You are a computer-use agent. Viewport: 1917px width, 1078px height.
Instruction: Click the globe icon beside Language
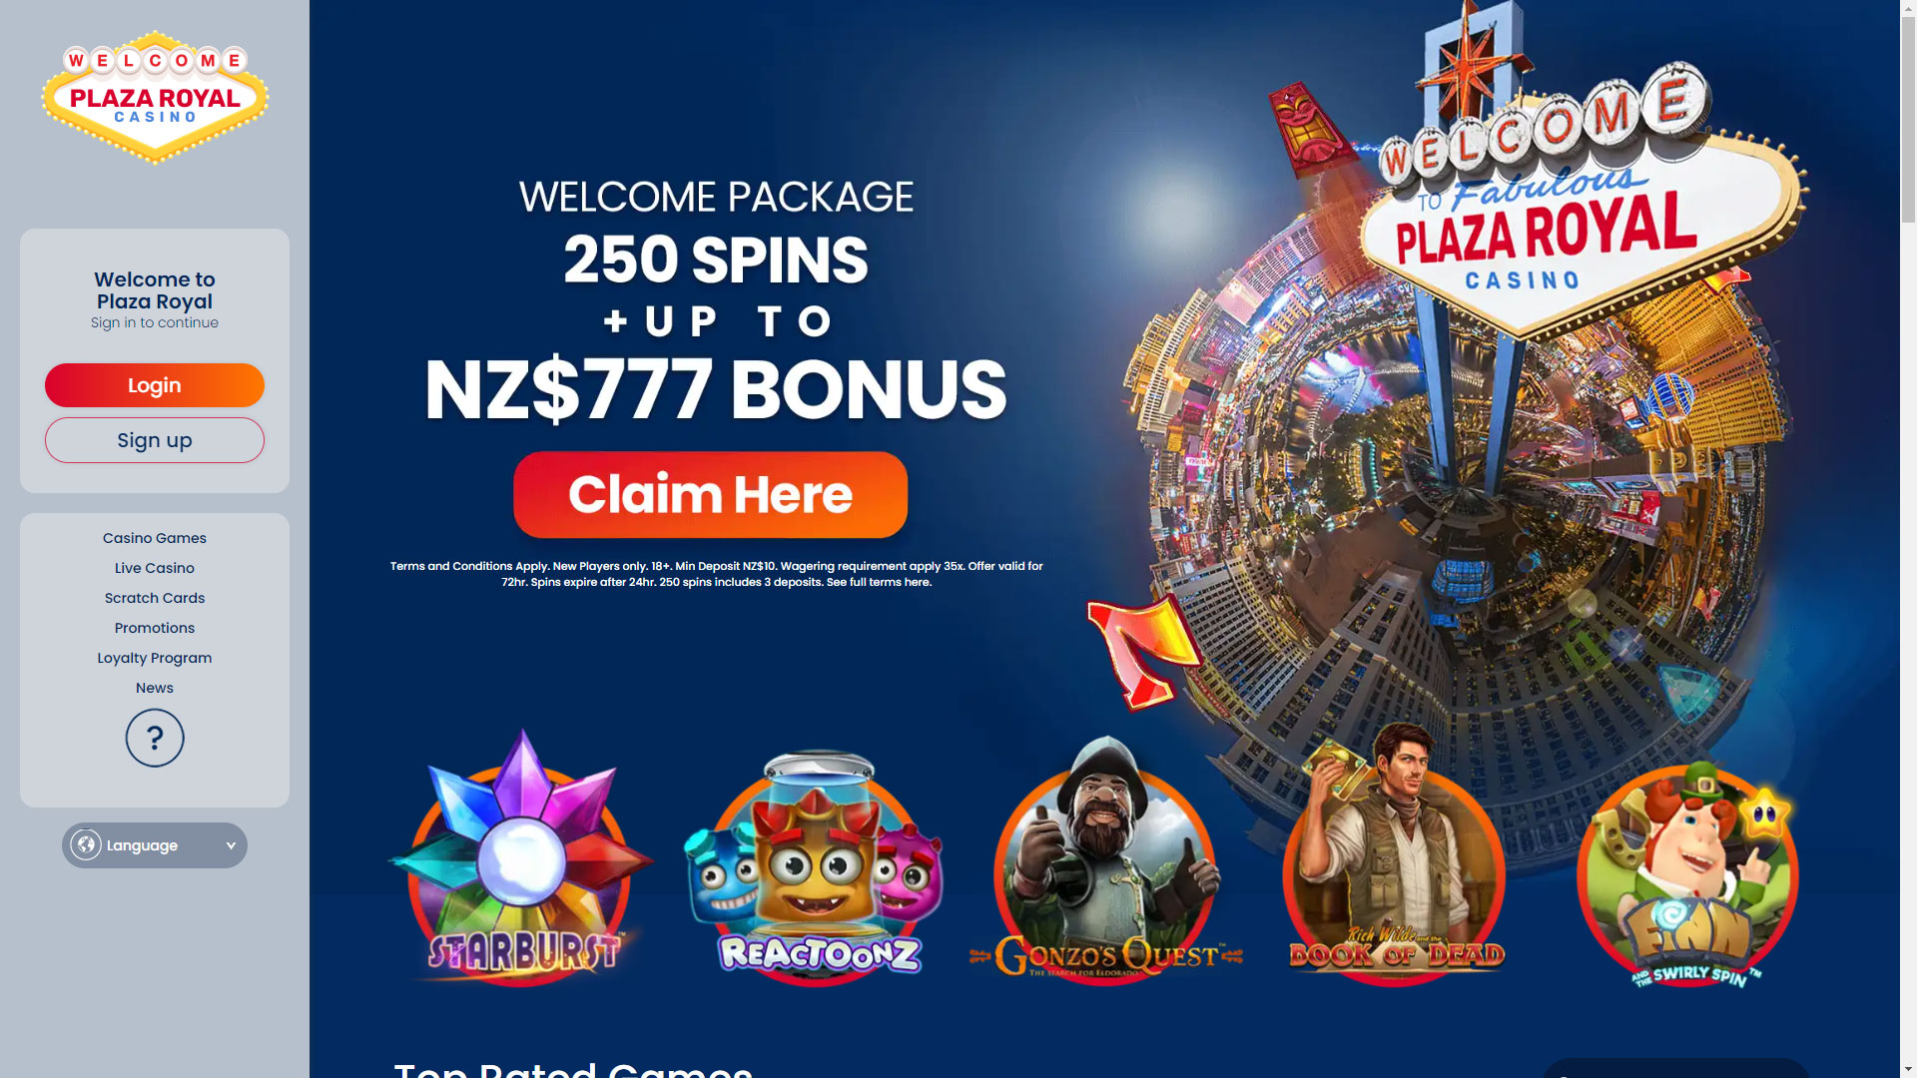[x=86, y=845]
